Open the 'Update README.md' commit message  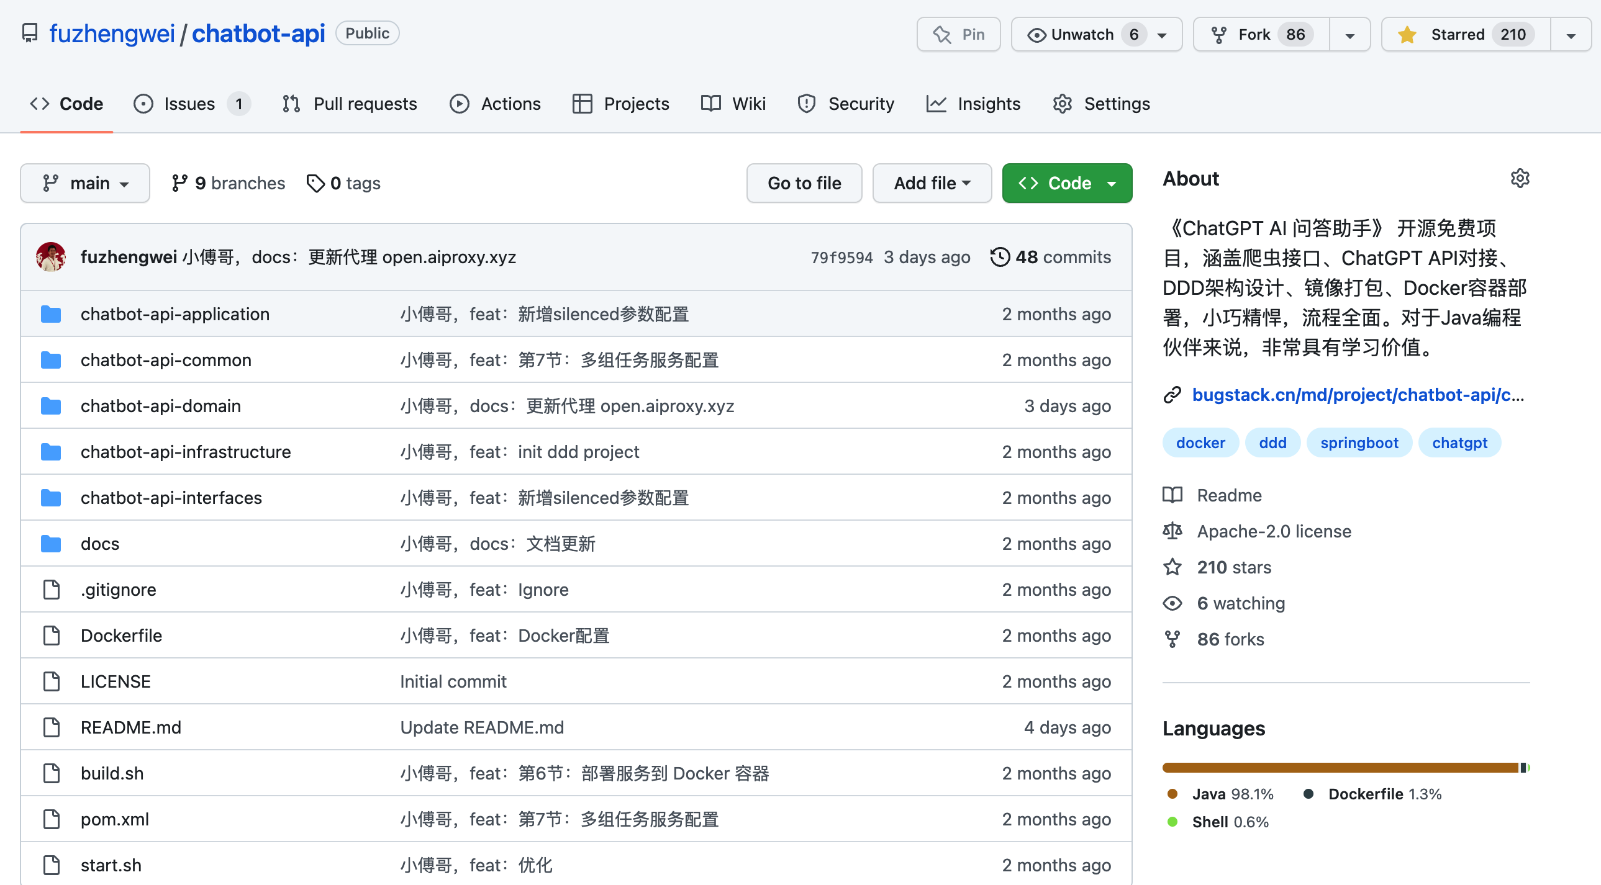click(x=483, y=728)
